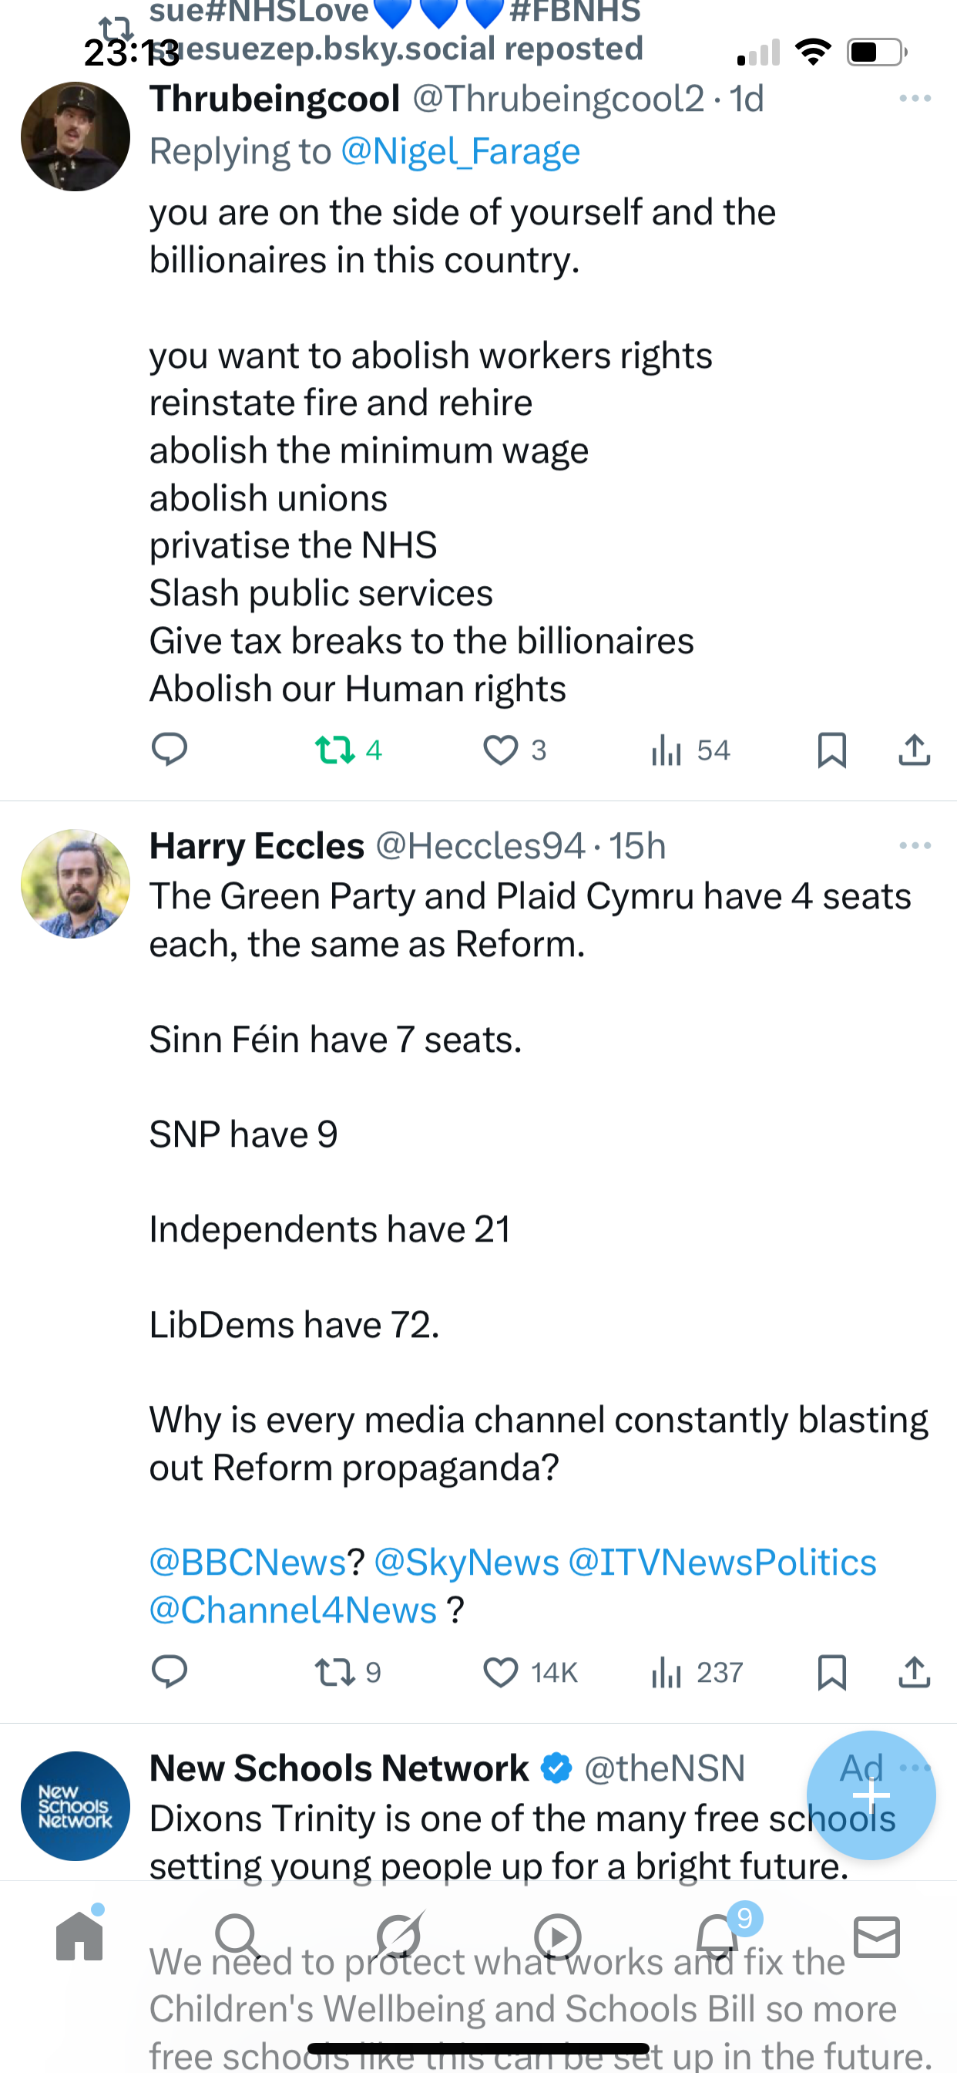Reply to Thrubeingcool's post
Viewport: 957px width, 2073px height.
pos(170,750)
